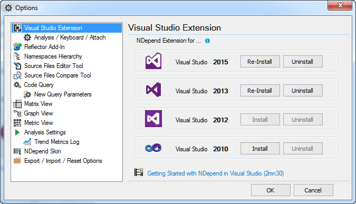Click the Visual Studio 2015 logo

tap(153, 61)
